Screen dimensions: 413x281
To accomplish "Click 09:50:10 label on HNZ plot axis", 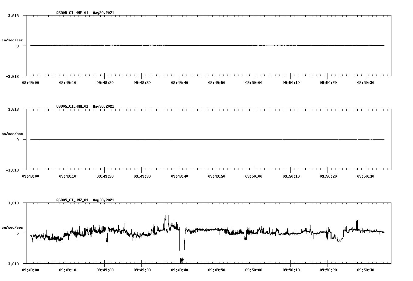I will pos(291,270).
